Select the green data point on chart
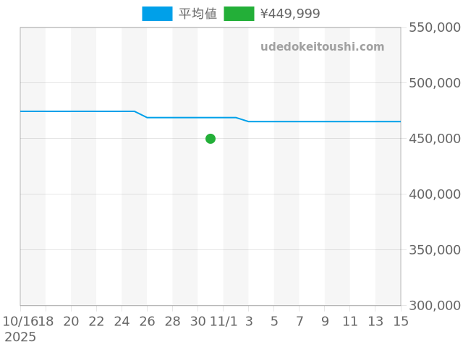 (x=211, y=139)
